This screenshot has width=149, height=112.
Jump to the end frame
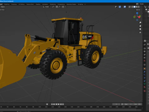[63, 104]
